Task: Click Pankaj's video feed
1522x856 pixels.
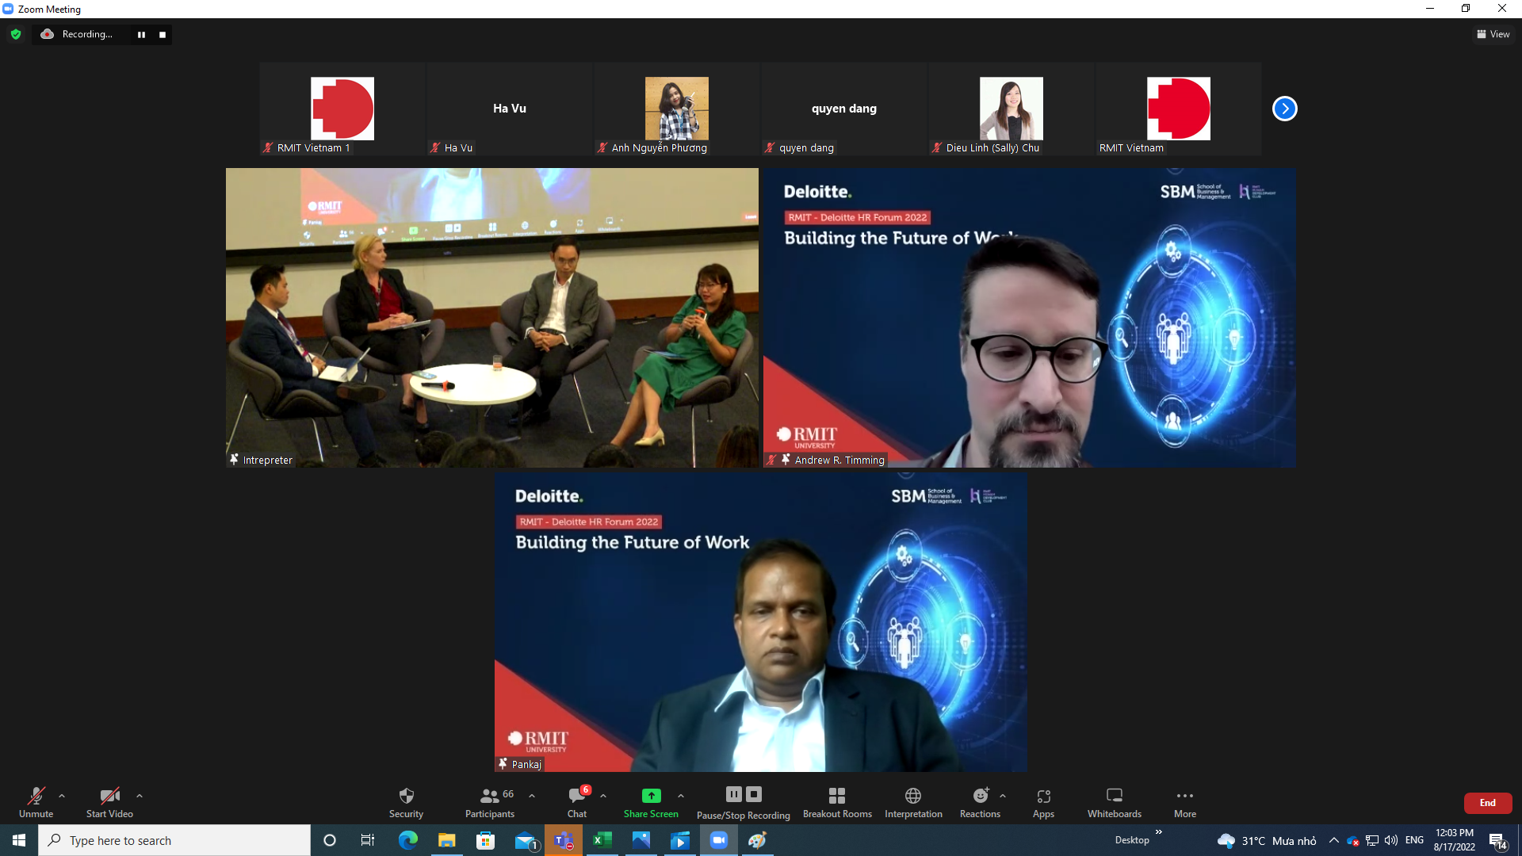Action: pyautogui.click(x=761, y=622)
